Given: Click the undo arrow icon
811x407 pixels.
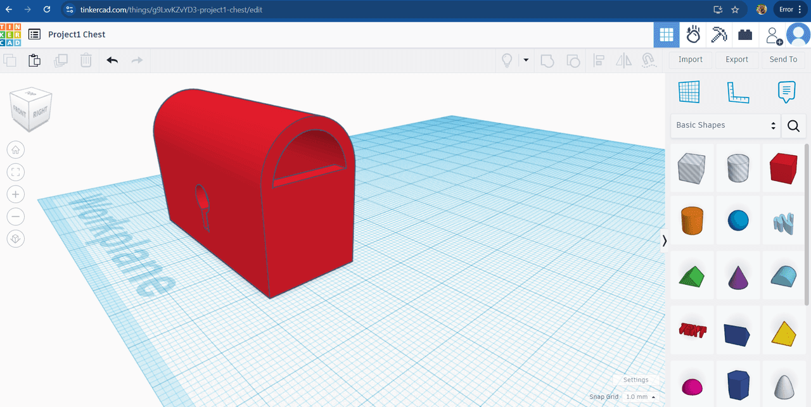Looking at the screenshot, I should (112, 60).
